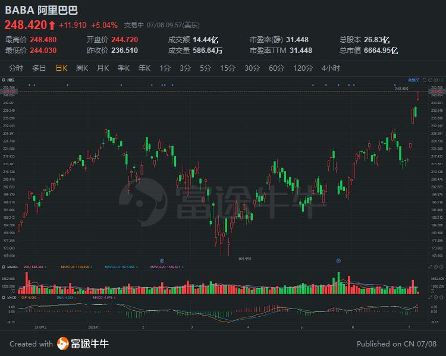Click the low price label 169.950
446x356 pixels.
coord(244,259)
